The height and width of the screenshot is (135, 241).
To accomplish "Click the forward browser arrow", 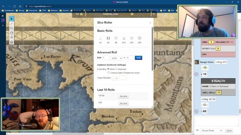I will click(x=9, y=6).
